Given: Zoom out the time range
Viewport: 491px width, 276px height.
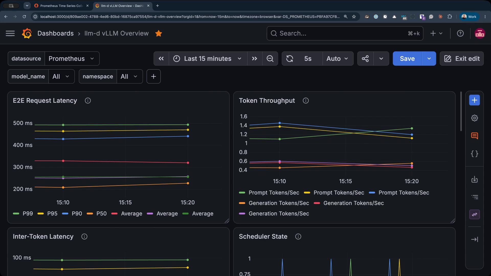Looking at the screenshot, I should pos(270,59).
